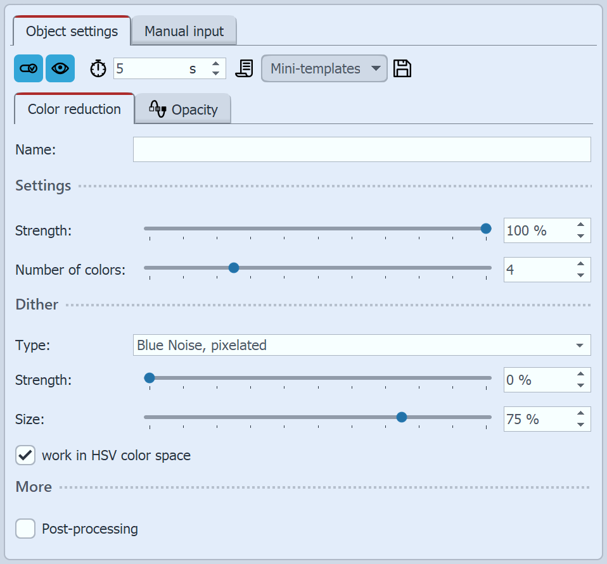The width and height of the screenshot is (607, 564).
Task: Click the stopwatch timer icon
Action: tap(98, 68)
